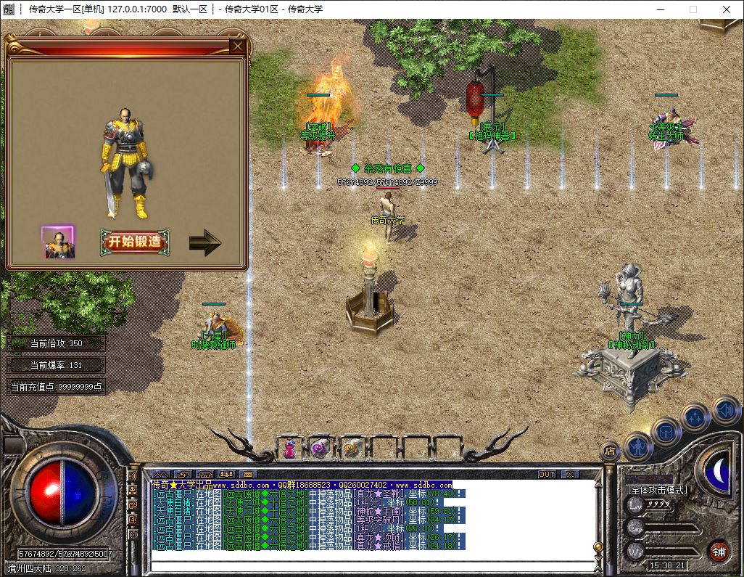
Task: Toggle the bottom signal chat channel icon
Action: point(133,534)
